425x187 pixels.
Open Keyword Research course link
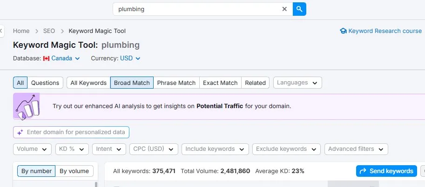pos(385,31)
